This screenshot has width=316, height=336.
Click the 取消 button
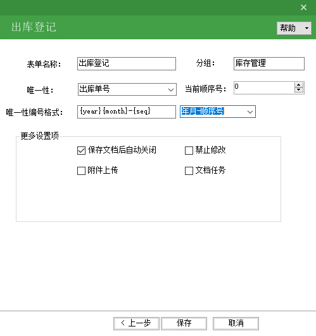pyautogui.click(x=236, y=323)
